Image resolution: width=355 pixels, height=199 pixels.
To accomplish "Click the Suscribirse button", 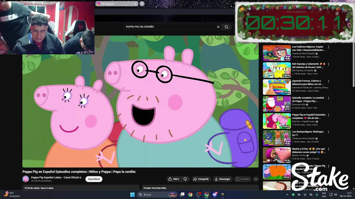I will (x=94, y=179).
